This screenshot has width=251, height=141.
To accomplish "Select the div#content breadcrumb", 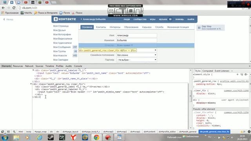I will [x=149, y=132].
